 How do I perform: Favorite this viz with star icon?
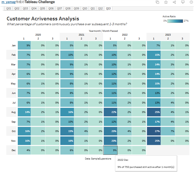[166, 2]
